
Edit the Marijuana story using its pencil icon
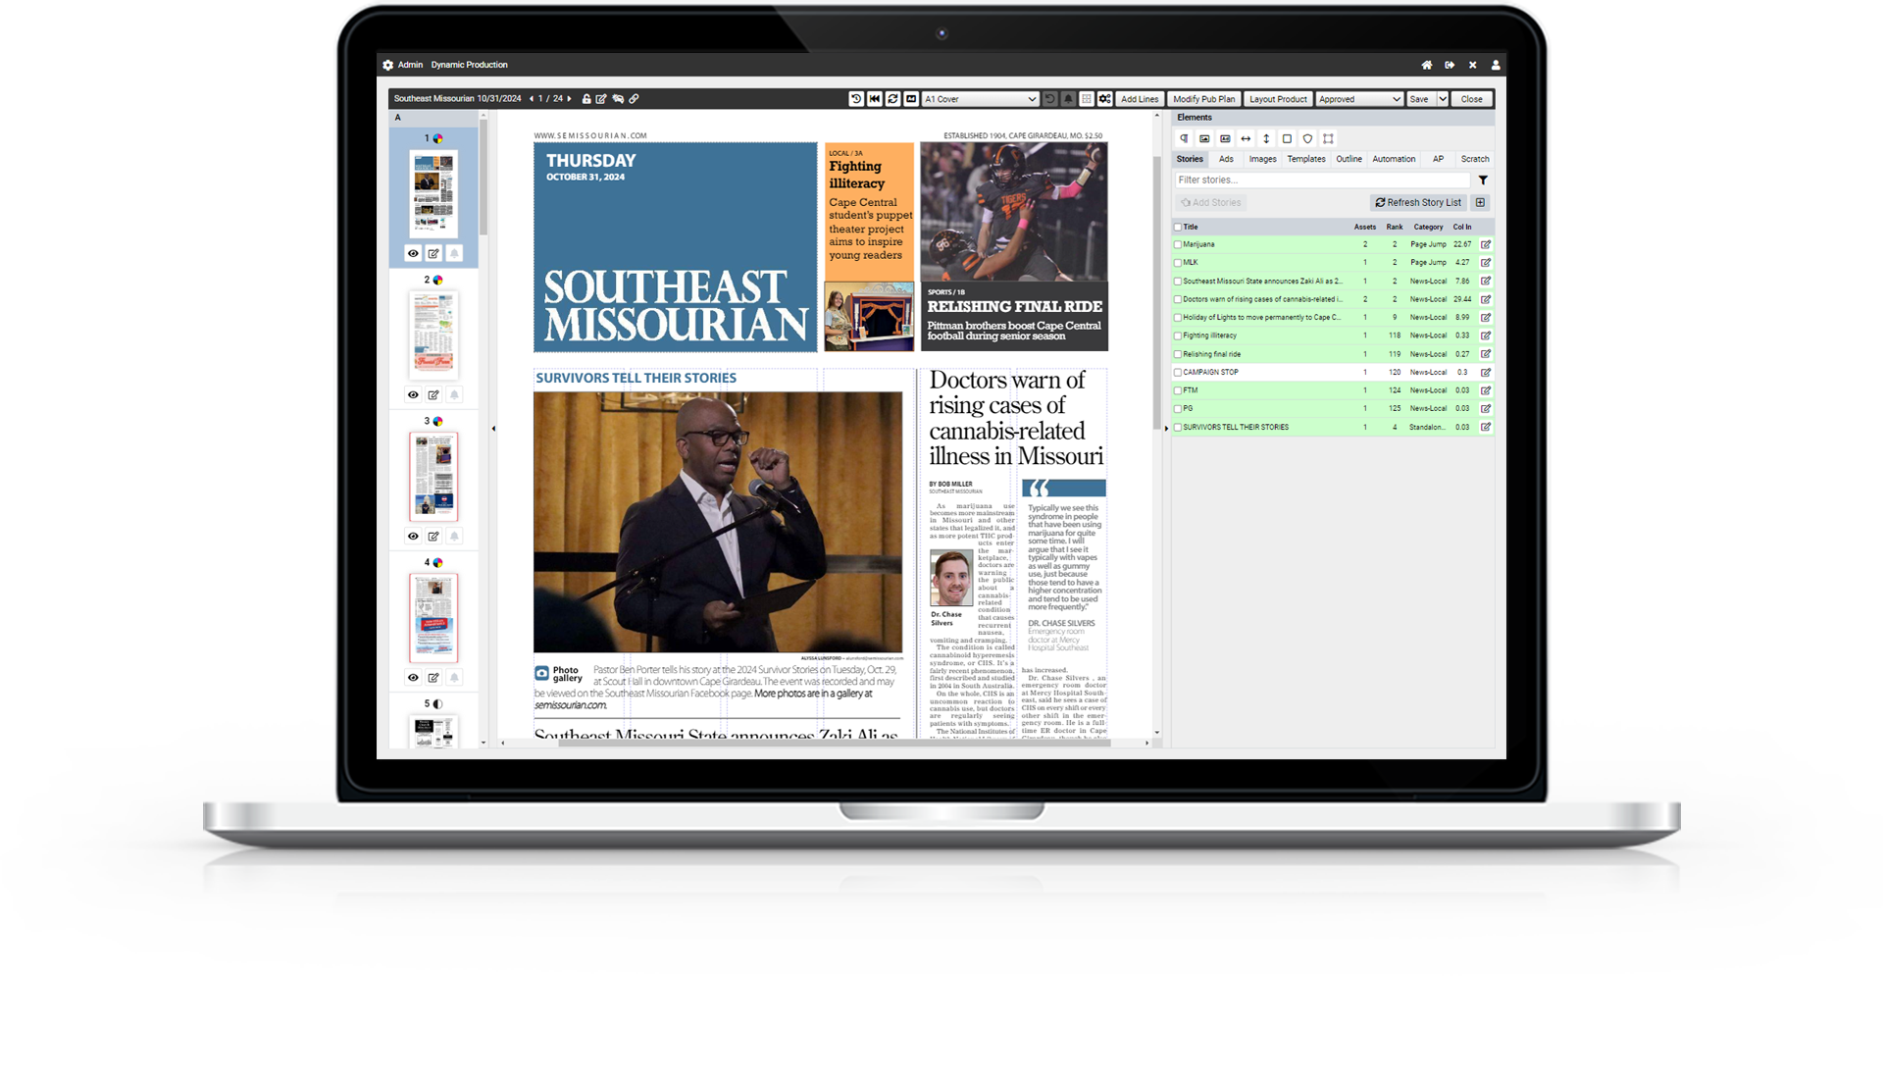click(x=1486, y=244)
